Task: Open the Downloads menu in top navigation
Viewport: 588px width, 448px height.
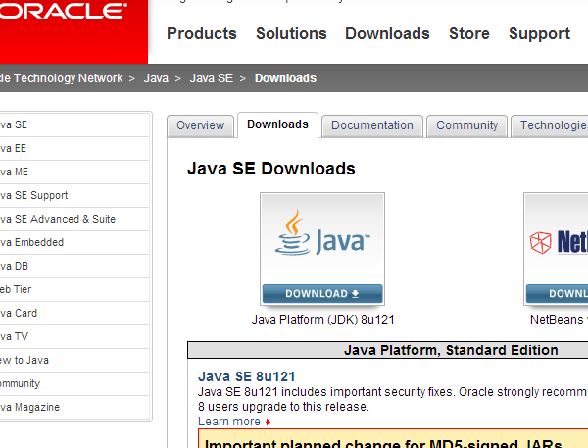Action: [387, 33]
